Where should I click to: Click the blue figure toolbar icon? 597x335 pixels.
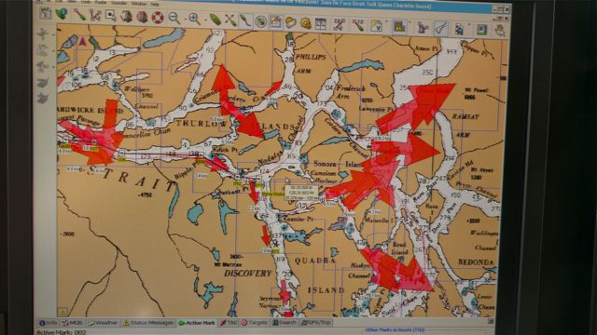[460, 29]
